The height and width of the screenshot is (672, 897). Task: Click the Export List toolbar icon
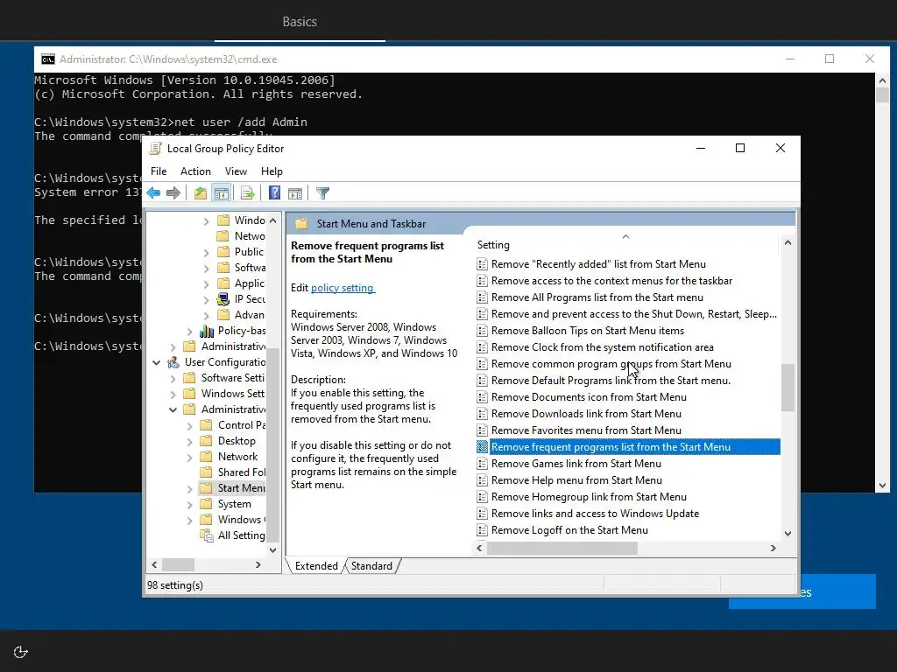pyautogui.click(x=247, y=193)
